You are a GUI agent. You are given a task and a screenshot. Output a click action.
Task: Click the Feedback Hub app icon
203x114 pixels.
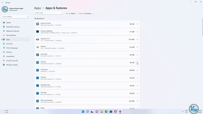coord(37,86)
